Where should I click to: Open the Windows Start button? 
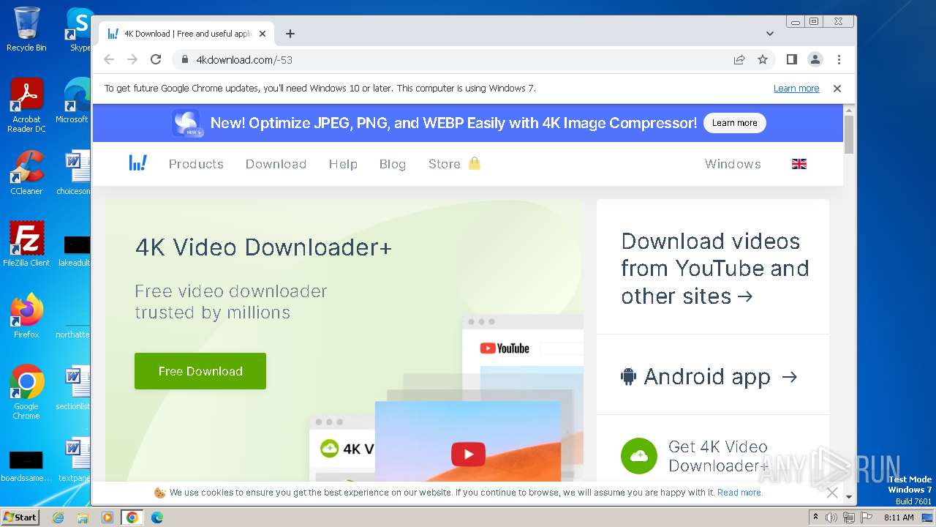pyautogui.click(x=20, y=517)
